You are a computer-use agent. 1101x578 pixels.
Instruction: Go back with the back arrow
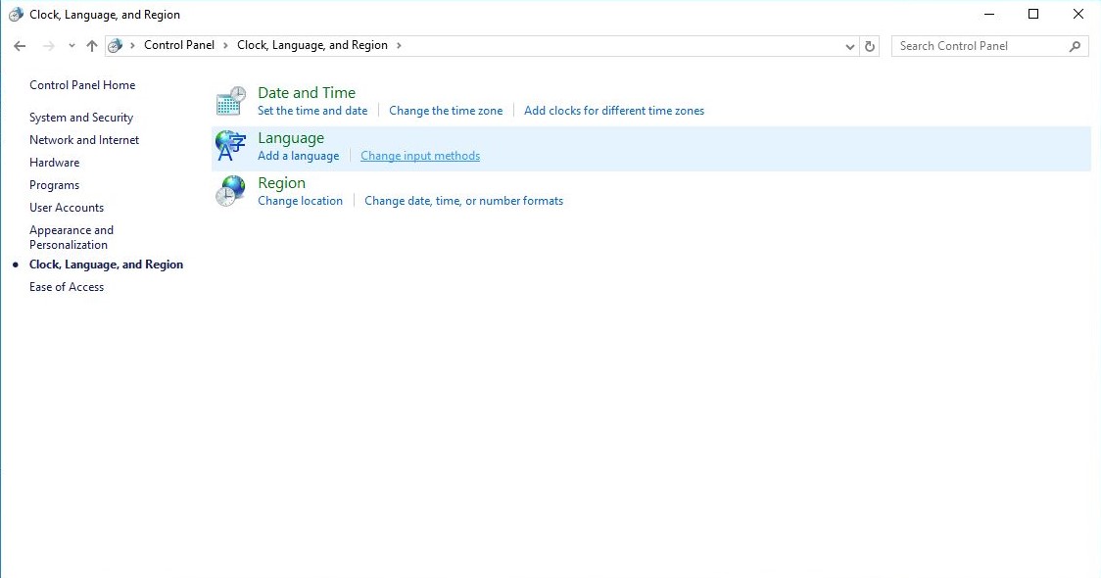click(20, 46)
